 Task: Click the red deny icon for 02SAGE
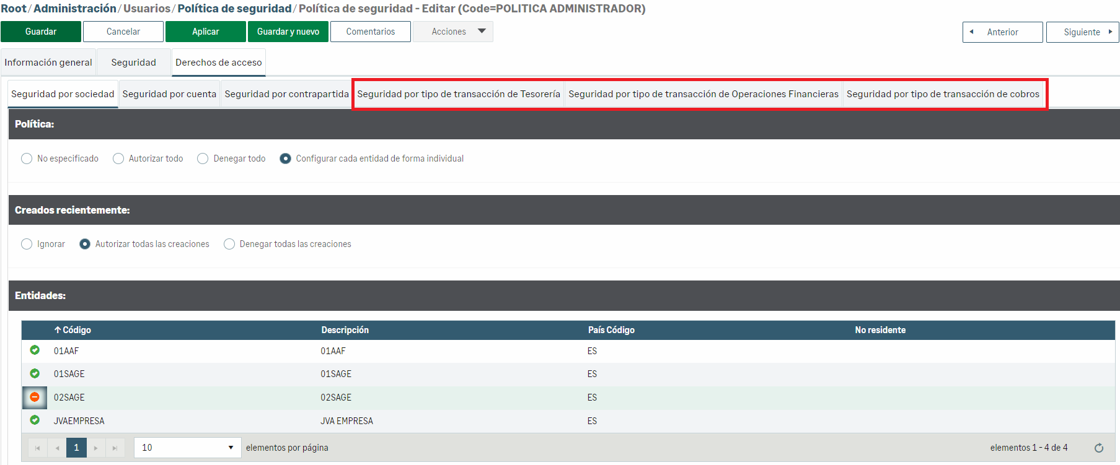tap(35, 397)
